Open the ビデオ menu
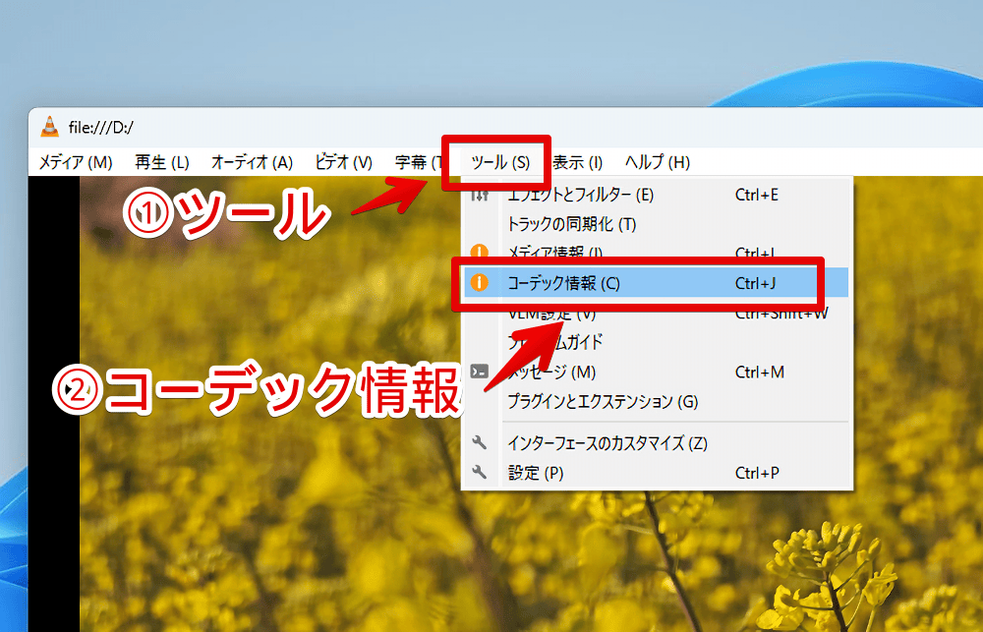 pyautogui.click(x=342, y=162)
